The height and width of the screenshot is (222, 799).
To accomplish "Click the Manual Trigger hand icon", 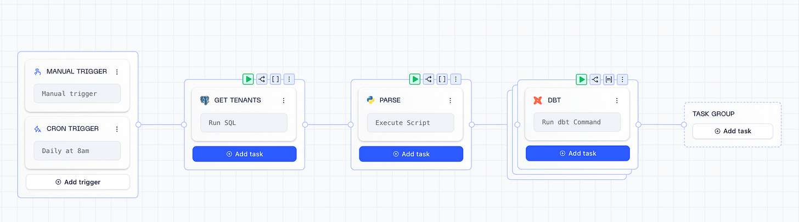I will [38, 72].
